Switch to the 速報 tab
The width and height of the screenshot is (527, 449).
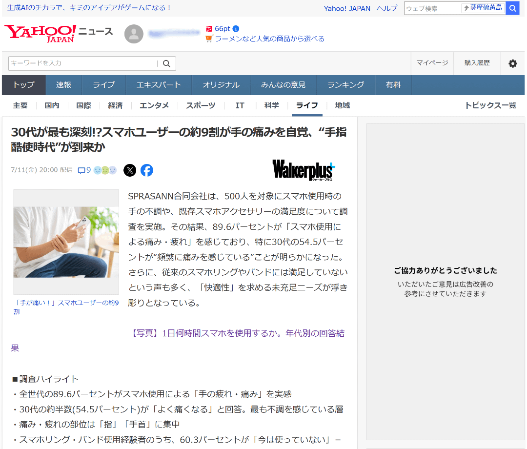63,85
